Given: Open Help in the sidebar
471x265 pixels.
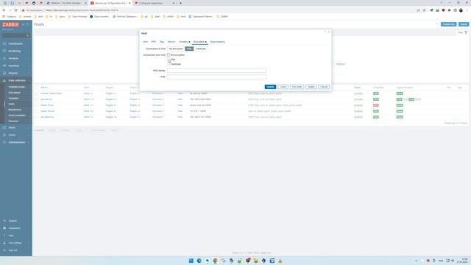Looking at the screenshot, I should pos(11,236).
